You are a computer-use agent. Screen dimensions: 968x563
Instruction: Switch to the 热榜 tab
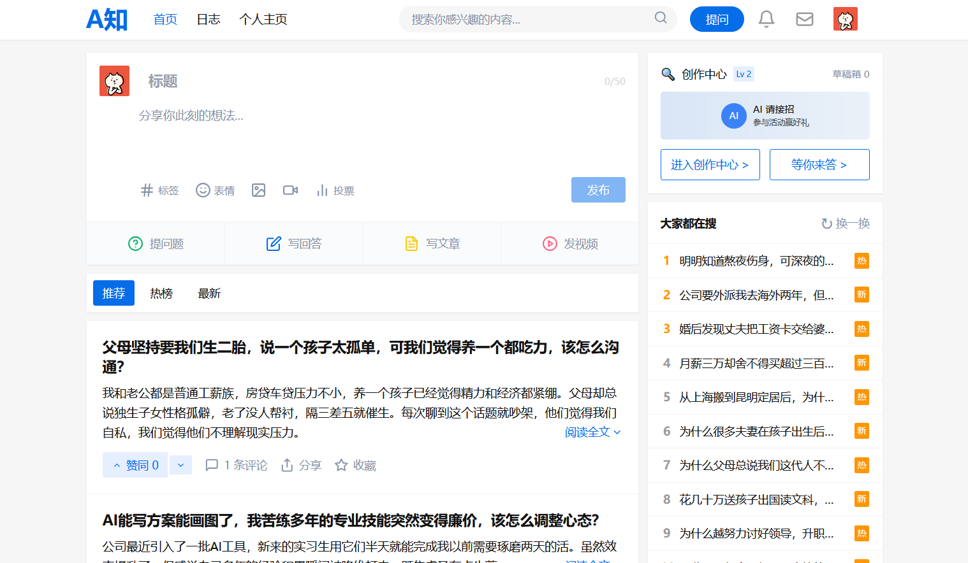161,294
